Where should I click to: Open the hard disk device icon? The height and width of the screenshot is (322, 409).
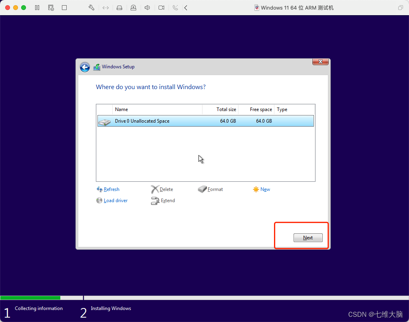click(x=119, y=8)
